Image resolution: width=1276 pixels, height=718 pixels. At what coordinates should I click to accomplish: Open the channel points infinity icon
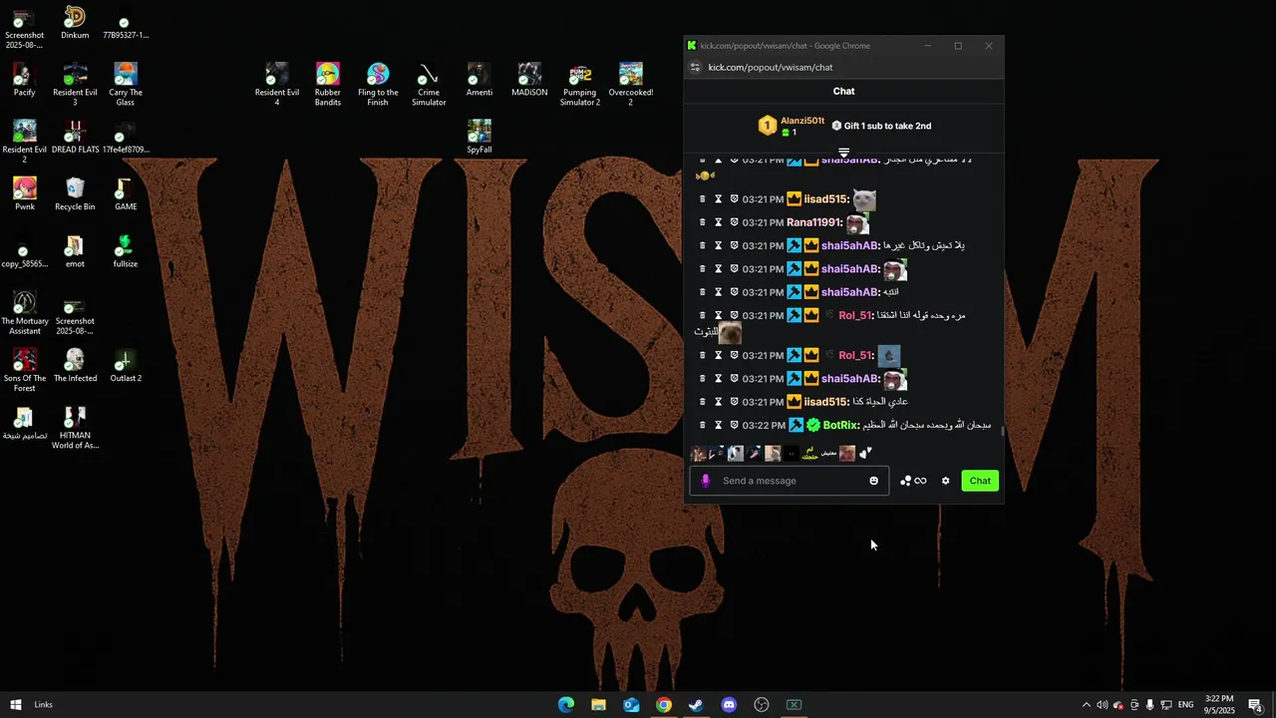pos(920,481)
